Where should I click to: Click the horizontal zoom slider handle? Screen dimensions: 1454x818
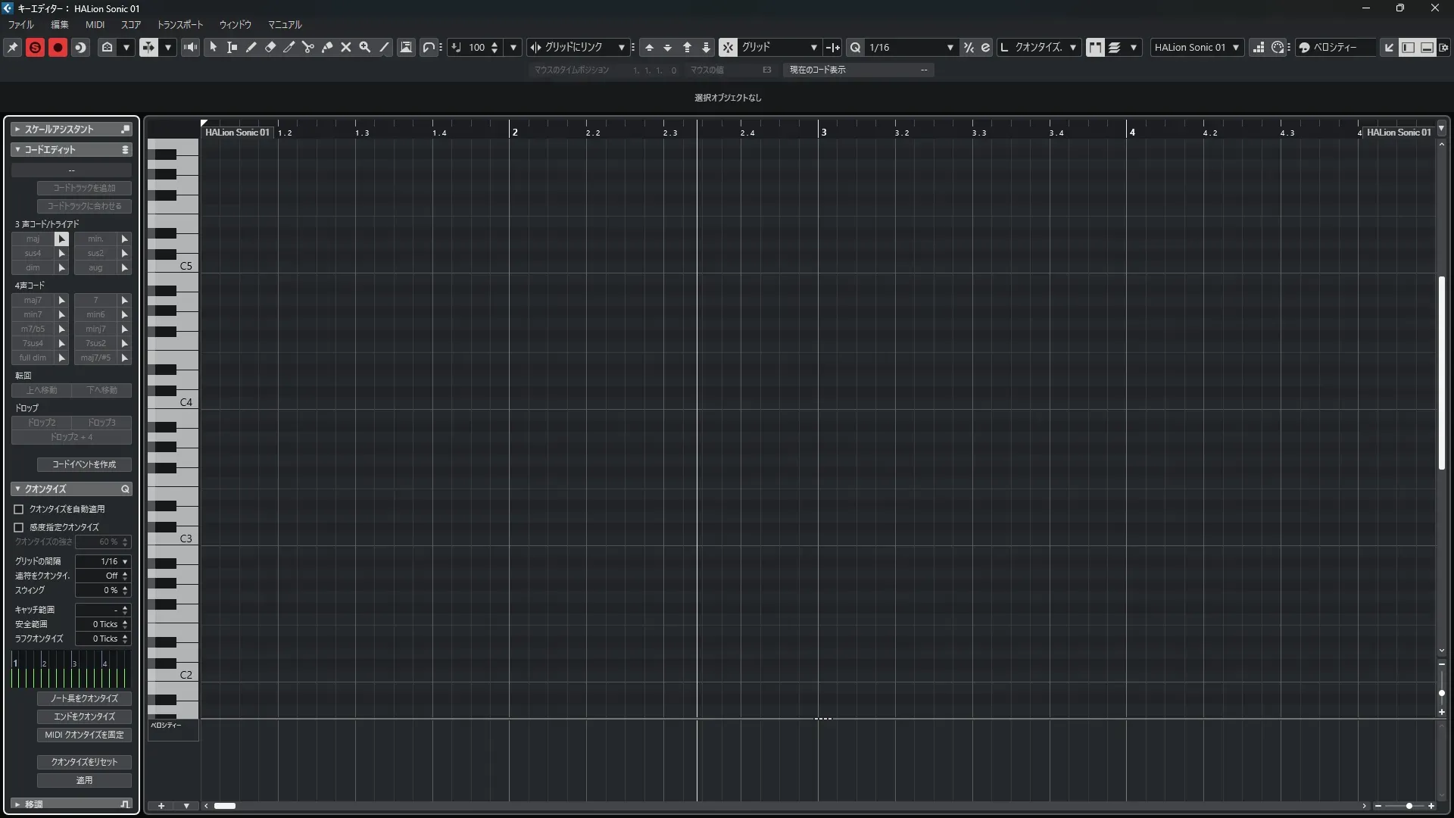tap(1409, 806)
